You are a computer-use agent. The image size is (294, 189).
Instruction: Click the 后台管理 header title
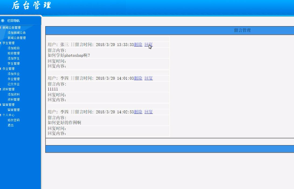click(x=31, y=5)
